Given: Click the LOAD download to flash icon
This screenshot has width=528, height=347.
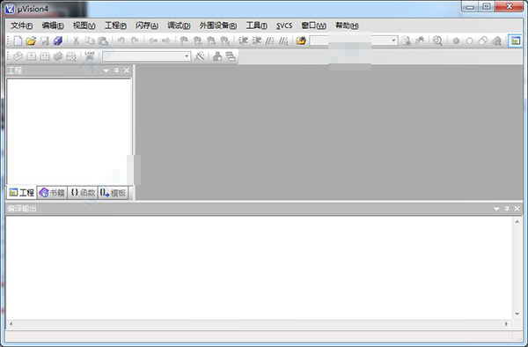Looking at the screenshot, I should (90, 56).
